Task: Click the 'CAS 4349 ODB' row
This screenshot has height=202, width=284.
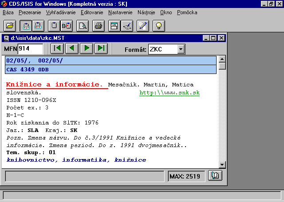Action: [x=110, y=70]
